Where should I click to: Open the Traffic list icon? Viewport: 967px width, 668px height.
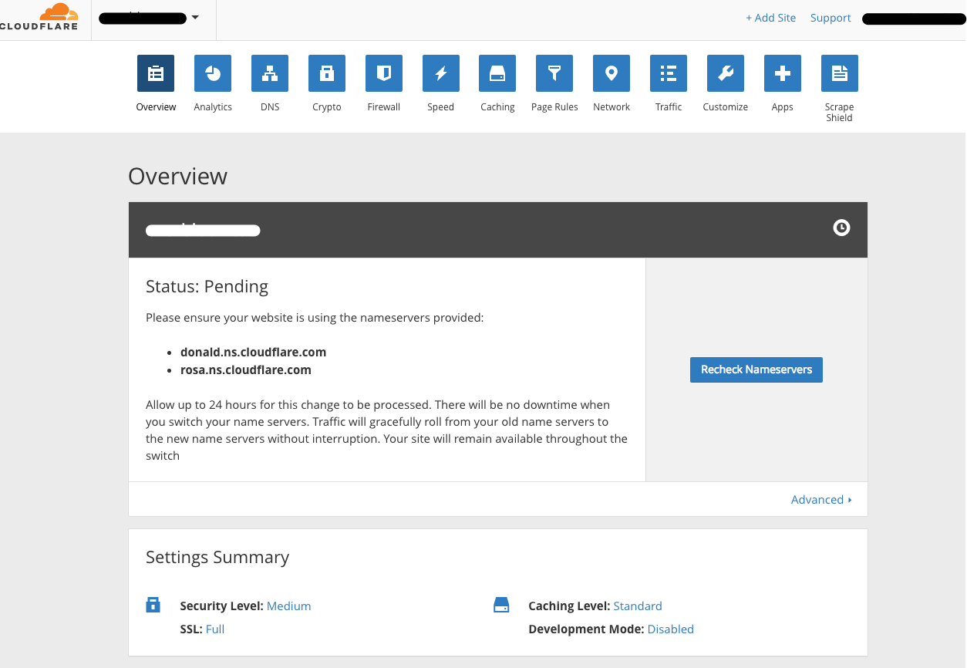pyautogui.click(x=669, y=73)
